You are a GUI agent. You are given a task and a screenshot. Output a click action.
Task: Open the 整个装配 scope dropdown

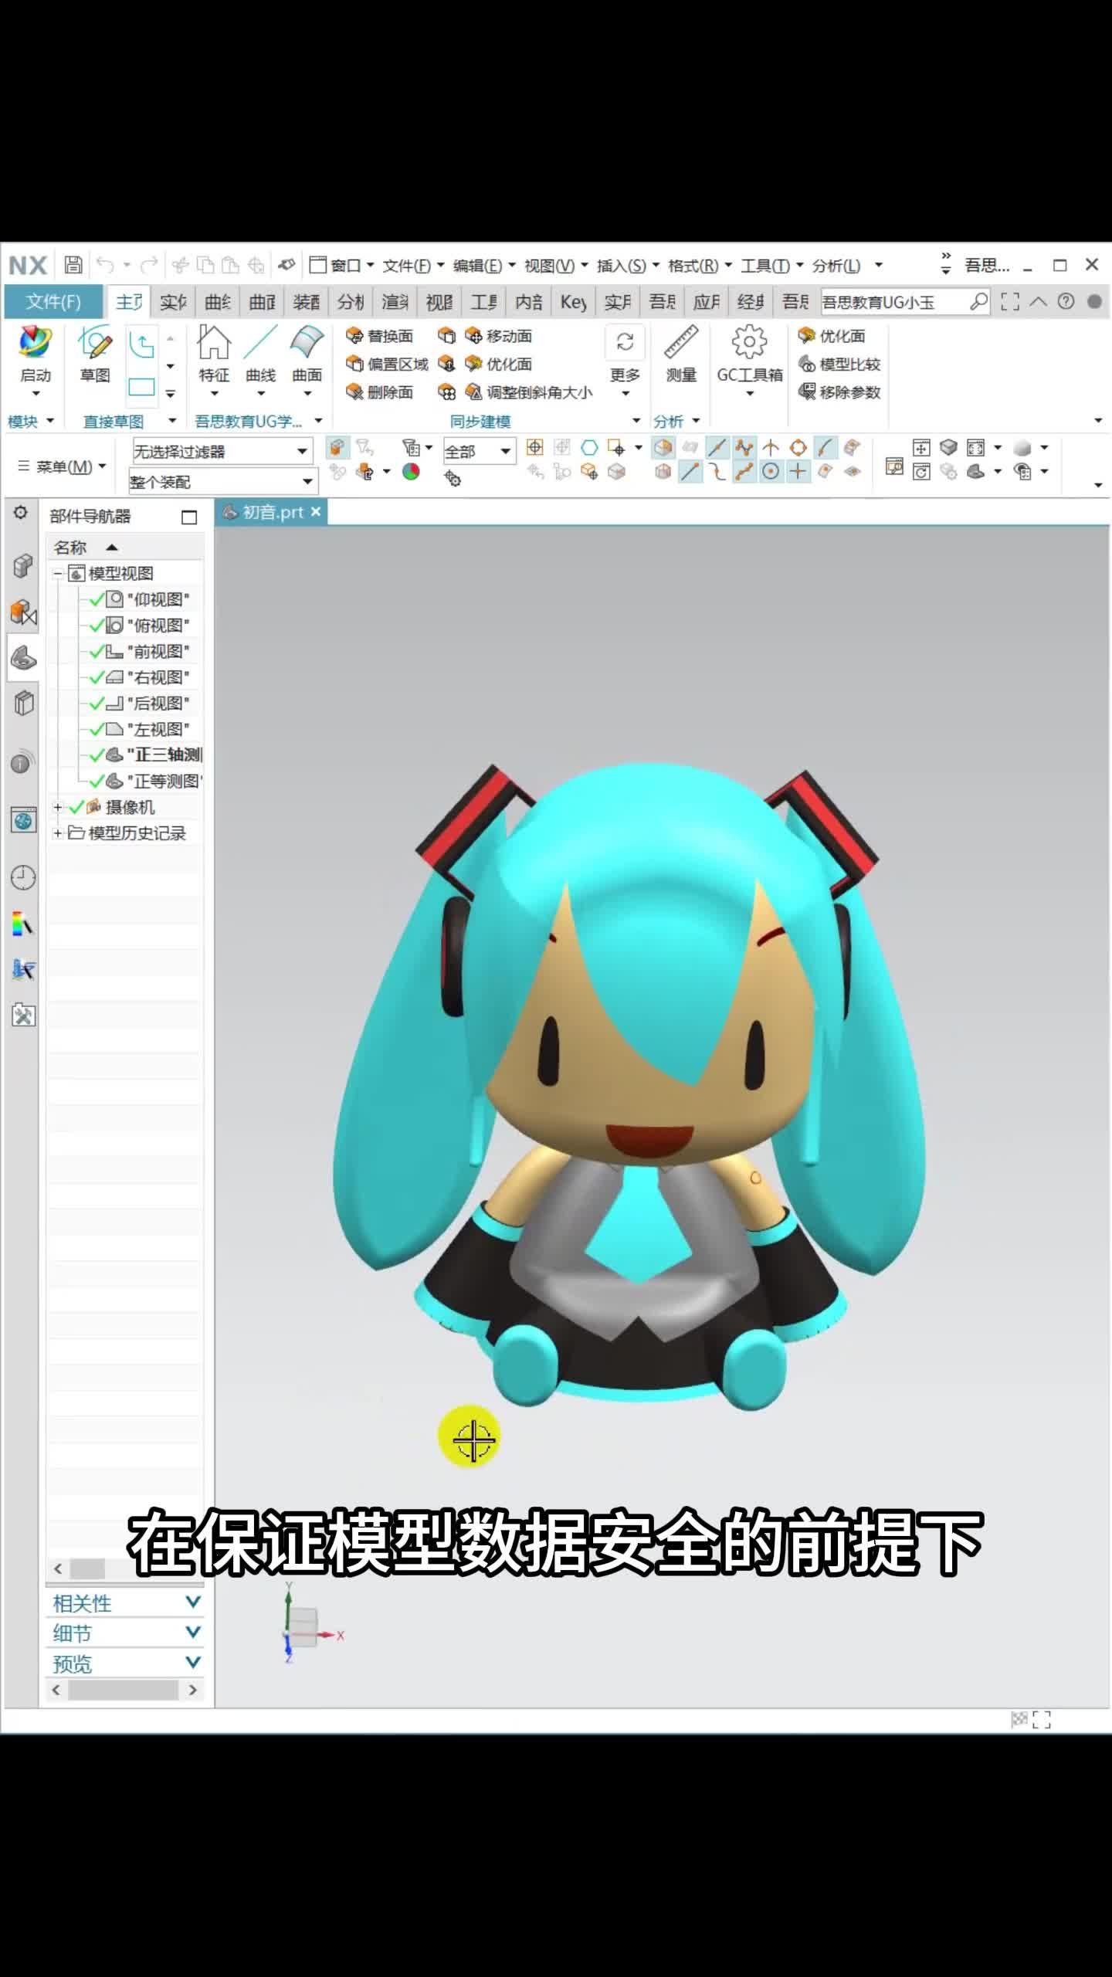coord(222,482)
